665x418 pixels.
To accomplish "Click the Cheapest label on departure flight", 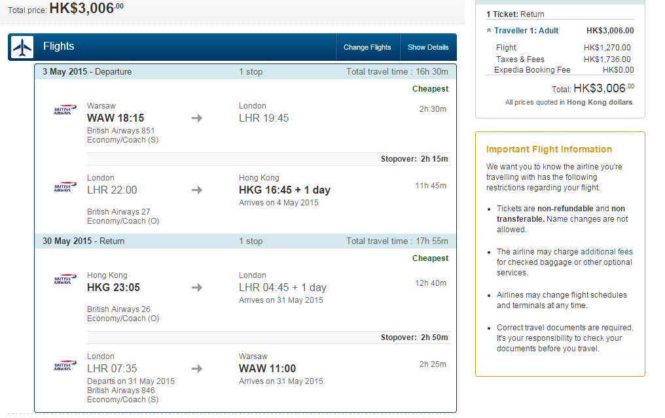I will click(x=430, y=88).
